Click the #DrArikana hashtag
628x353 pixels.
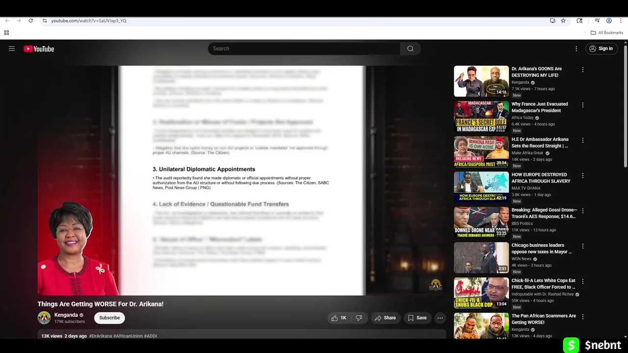[101, 336]
